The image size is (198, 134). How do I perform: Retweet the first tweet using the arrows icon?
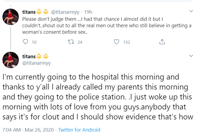click(x=71, y=42)
